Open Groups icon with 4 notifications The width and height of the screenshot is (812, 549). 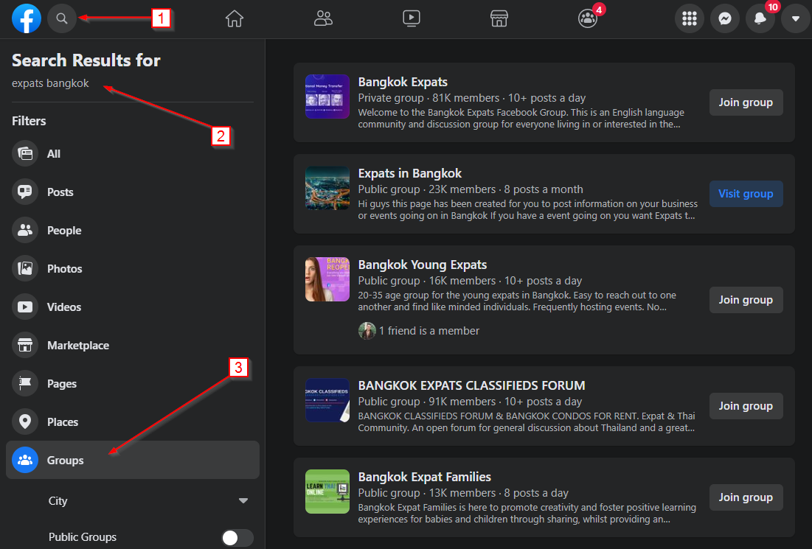point(588,18)
